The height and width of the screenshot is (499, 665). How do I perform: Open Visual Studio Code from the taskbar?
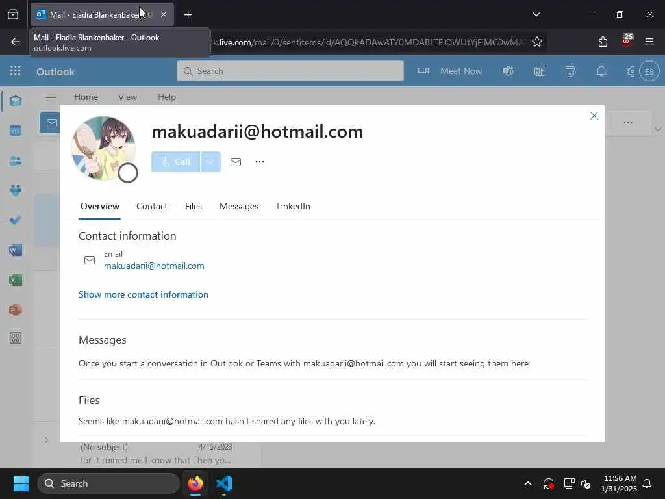tap(224, 483)
